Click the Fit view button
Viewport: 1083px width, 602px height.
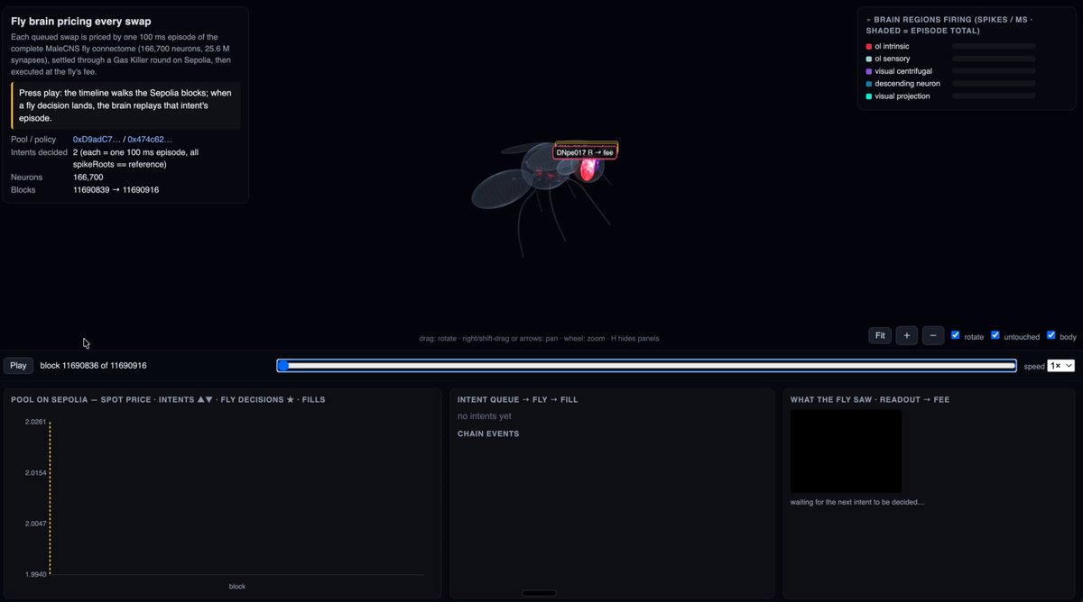[880, 335]
